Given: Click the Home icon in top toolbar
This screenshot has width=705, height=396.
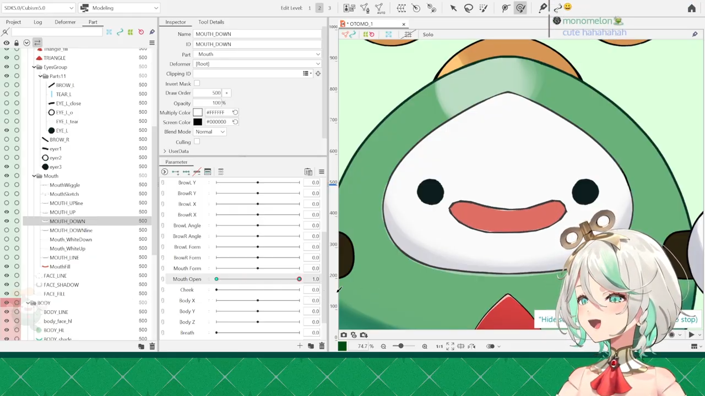Looking at the screenshot, I should 691,8.
